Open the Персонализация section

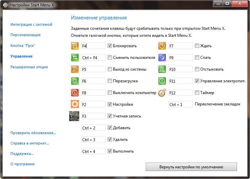[x=25, y=35]
